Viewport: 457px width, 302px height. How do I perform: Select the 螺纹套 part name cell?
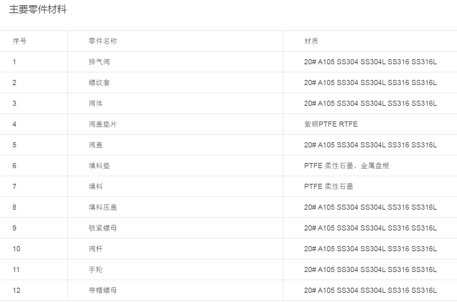coord(99,83)
